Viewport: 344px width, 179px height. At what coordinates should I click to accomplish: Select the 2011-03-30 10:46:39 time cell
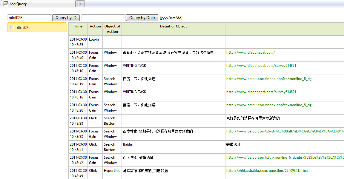(78, 42)
